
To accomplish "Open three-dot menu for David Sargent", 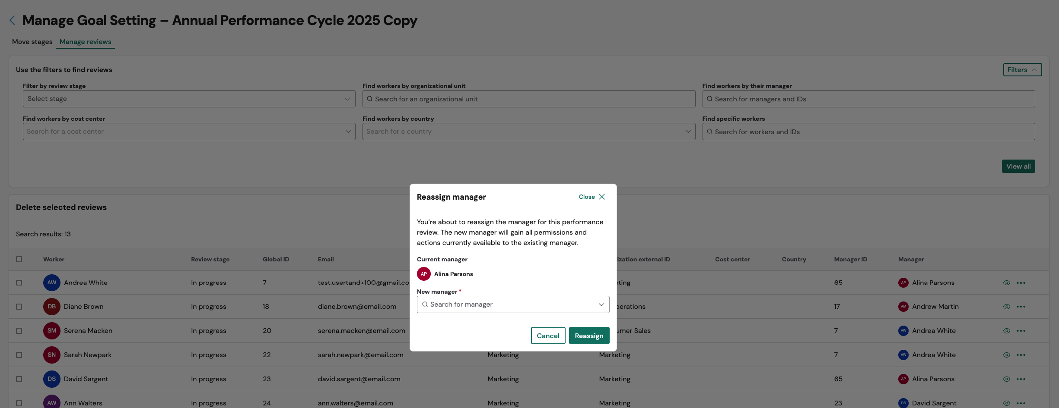I will (1021, 379).
